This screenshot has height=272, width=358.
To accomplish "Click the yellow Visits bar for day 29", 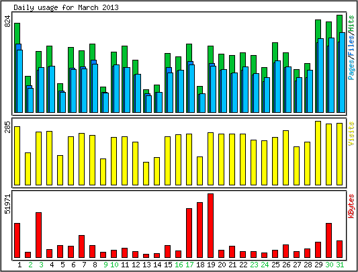I will [318, 153].
